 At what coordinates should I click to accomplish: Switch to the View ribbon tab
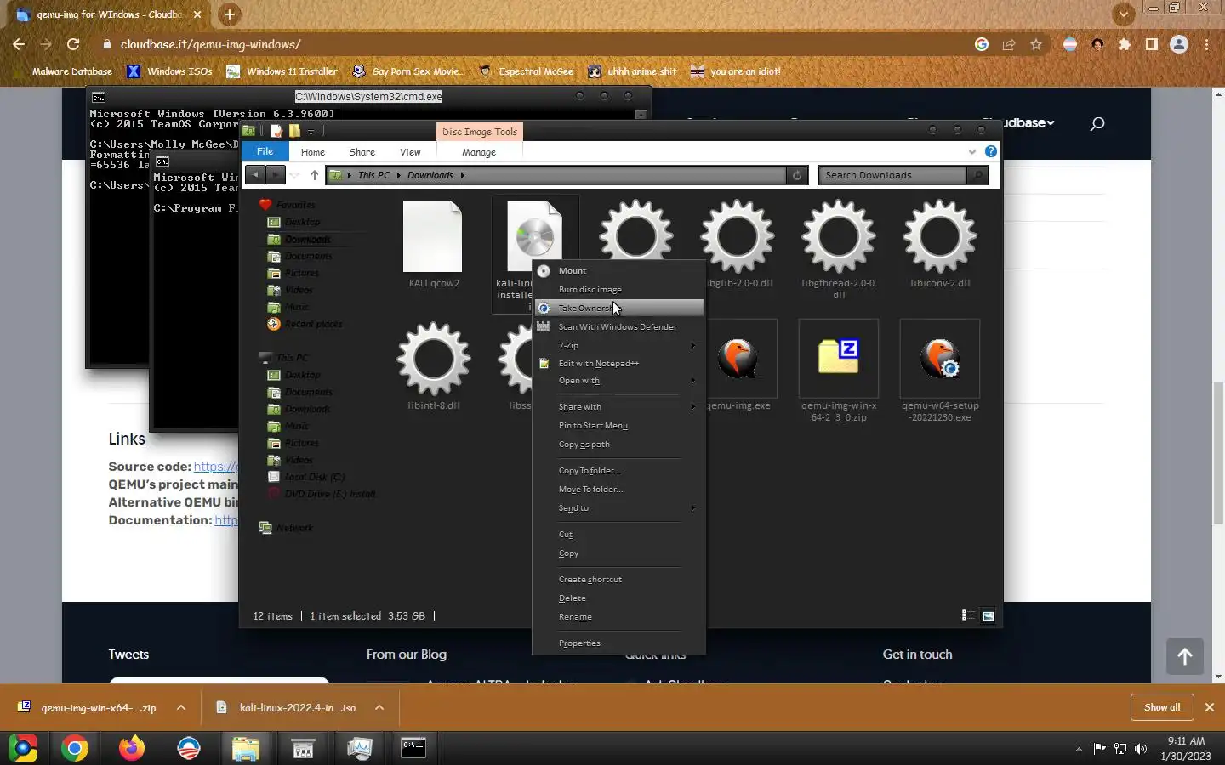tap(410, 152)
